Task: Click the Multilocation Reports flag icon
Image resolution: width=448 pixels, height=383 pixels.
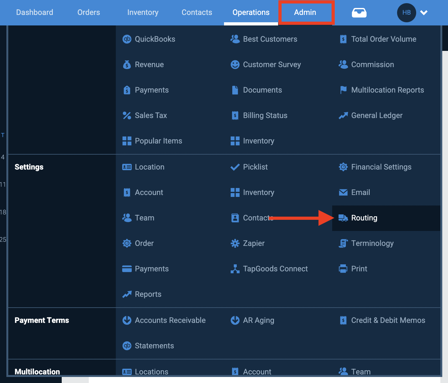Action: pyautogui.click(x=343, y=90)
